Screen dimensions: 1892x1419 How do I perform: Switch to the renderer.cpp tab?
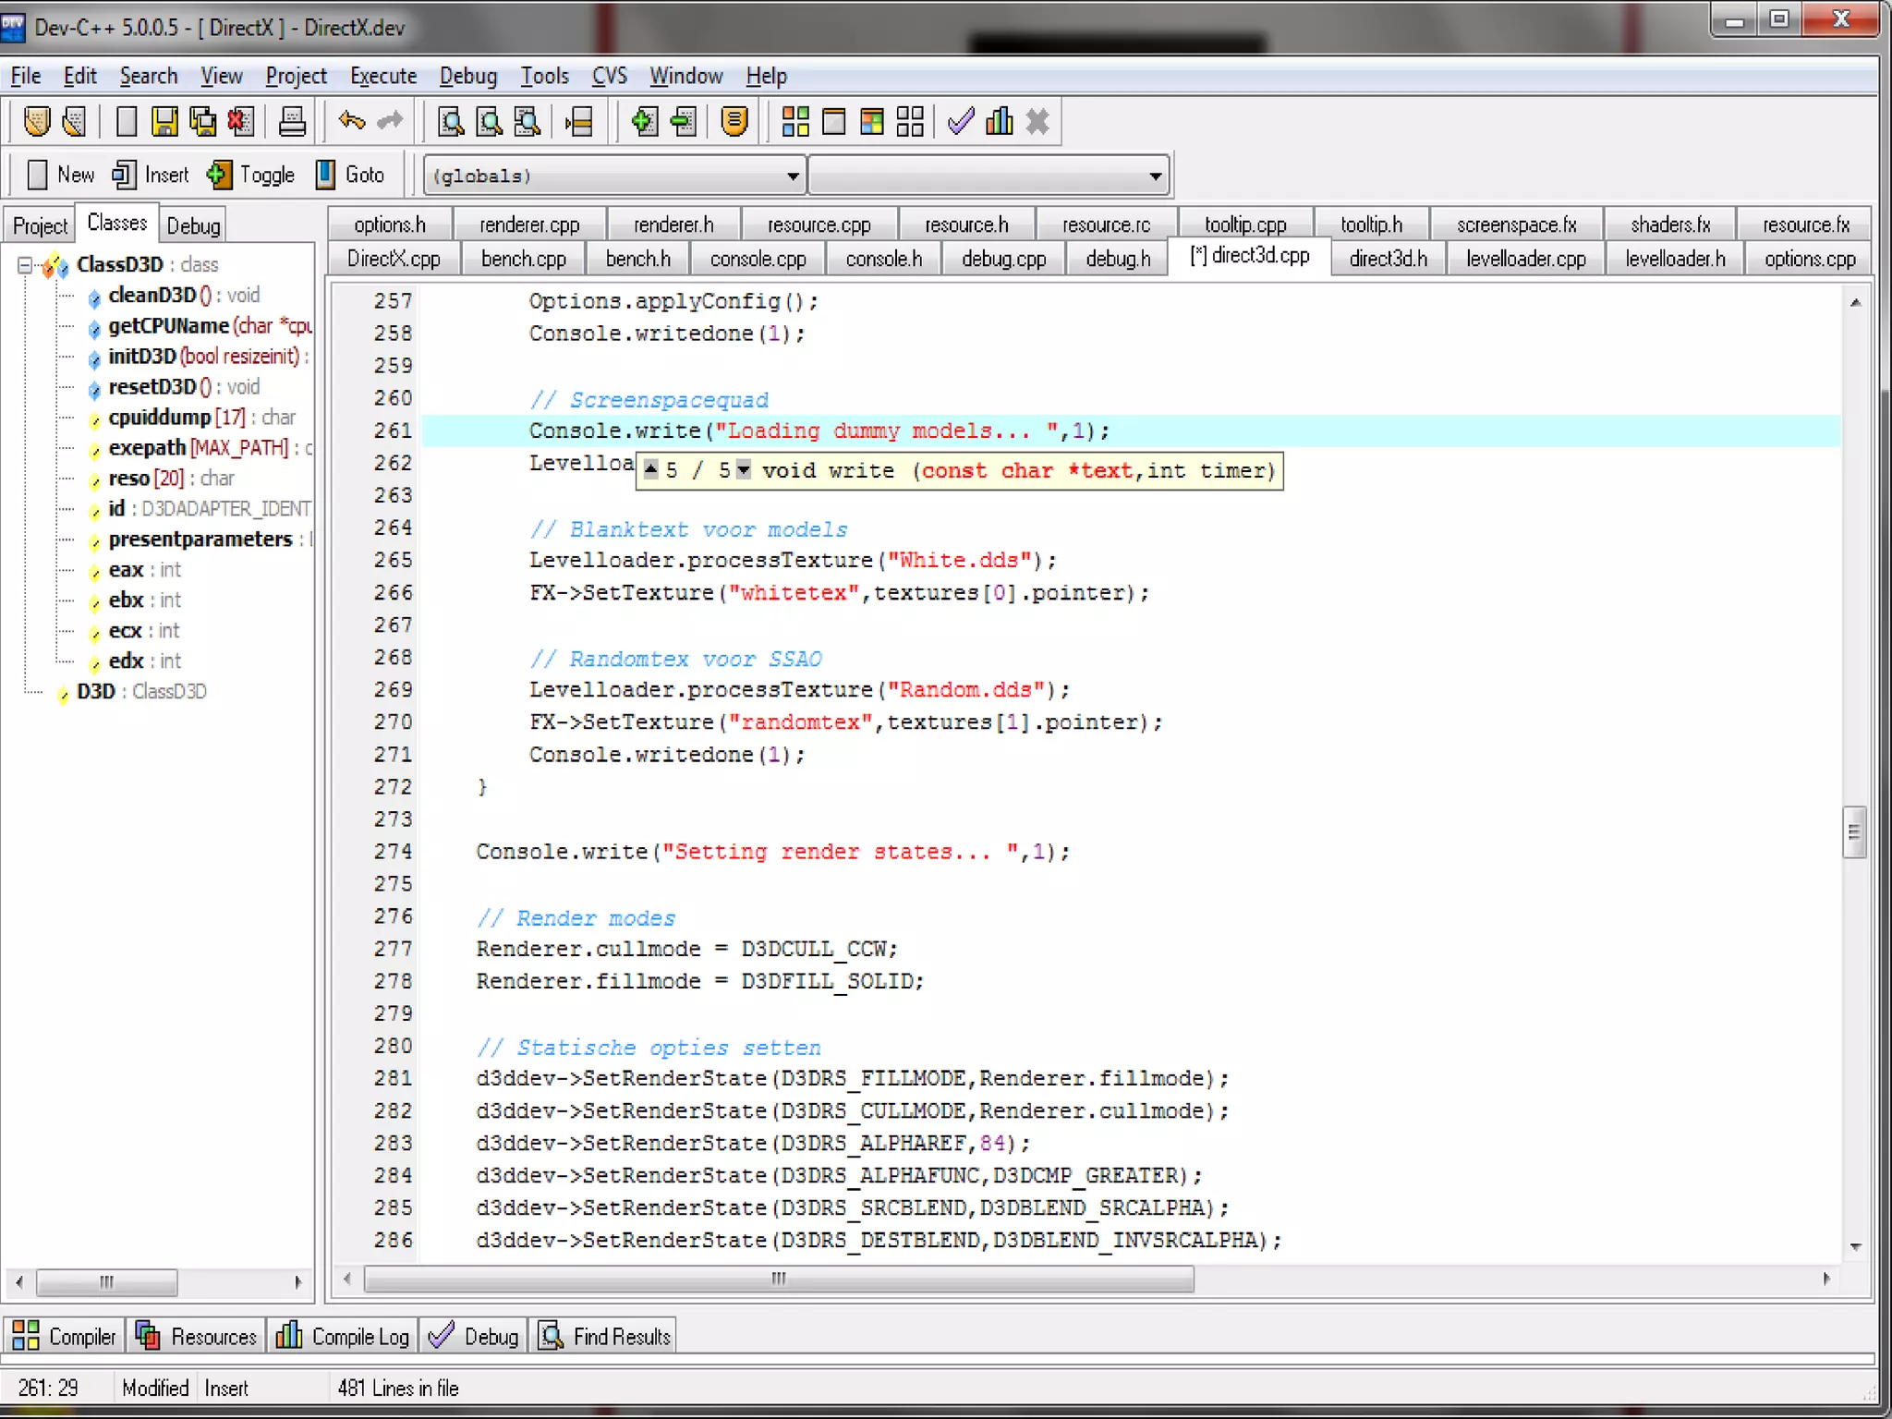(x=529, y=224)
